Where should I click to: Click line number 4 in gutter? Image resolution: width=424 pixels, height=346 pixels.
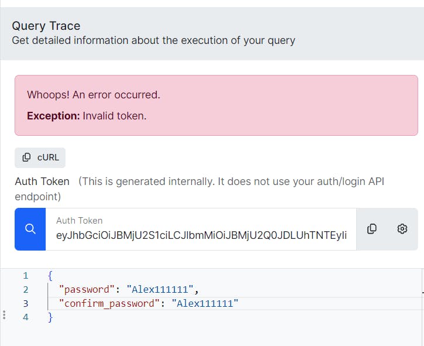pyautogui.click(x=25, y=317)
